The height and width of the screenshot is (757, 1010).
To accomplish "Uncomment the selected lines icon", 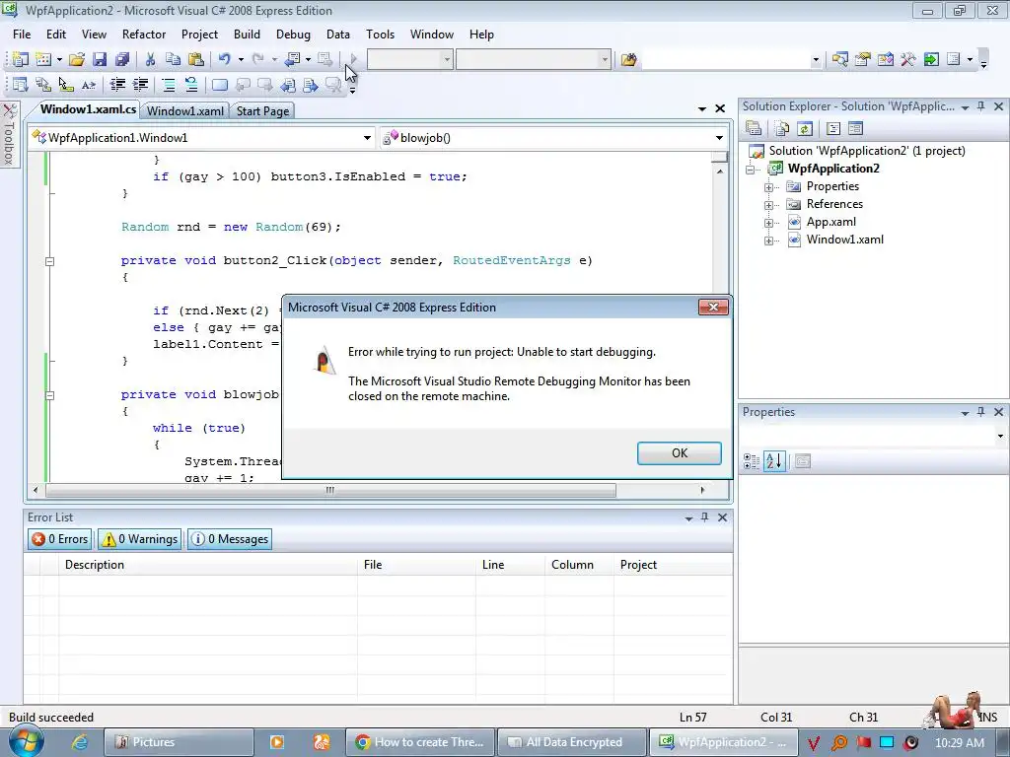I will [191, 85].
